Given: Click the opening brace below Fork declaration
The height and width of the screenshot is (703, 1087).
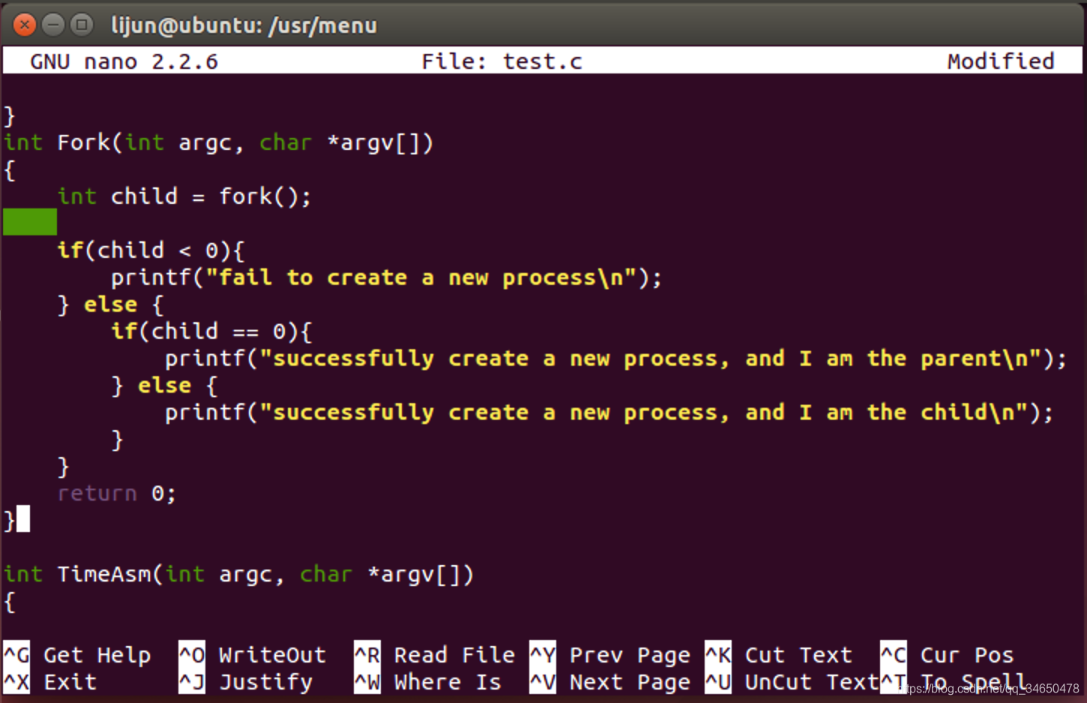Looking at the screenshot, I should pyautogui.click(x=10, y=170).
